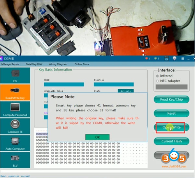The image size is (195, 178).
Task: Open the Compute Password module
Action: click(15, 109)
